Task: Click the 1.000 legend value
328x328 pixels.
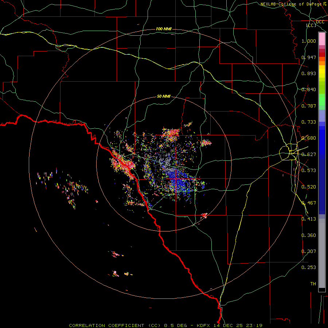Action: click(x=309, y=41)
